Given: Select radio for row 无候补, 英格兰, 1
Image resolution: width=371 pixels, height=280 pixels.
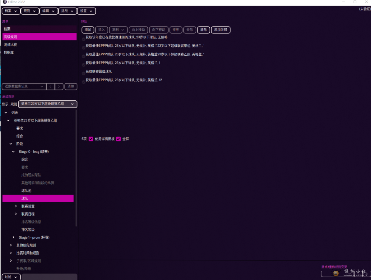Looking at the screenshot, I should [x=84, y=65].
